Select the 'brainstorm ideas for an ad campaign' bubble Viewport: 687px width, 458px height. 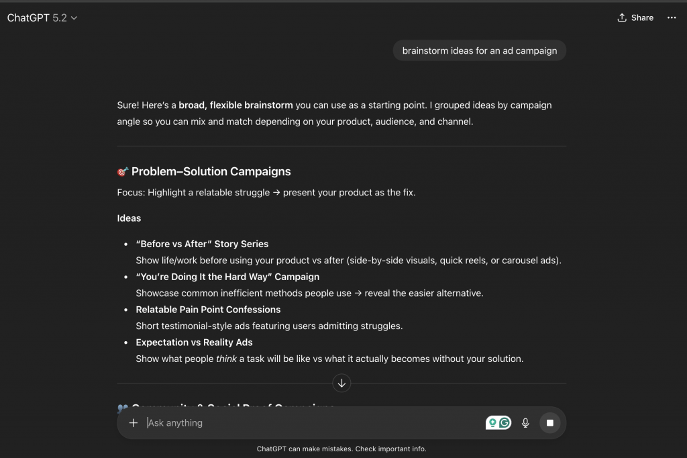[479, 50]
